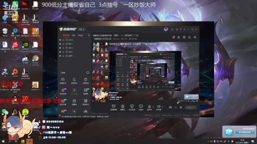257x144 pixels.
Task: Expand microphone options arrow
Action: (153, 107)
